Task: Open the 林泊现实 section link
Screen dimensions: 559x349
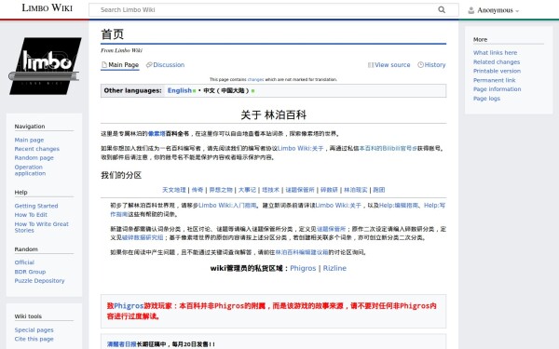Action: (x=356, y=190)
